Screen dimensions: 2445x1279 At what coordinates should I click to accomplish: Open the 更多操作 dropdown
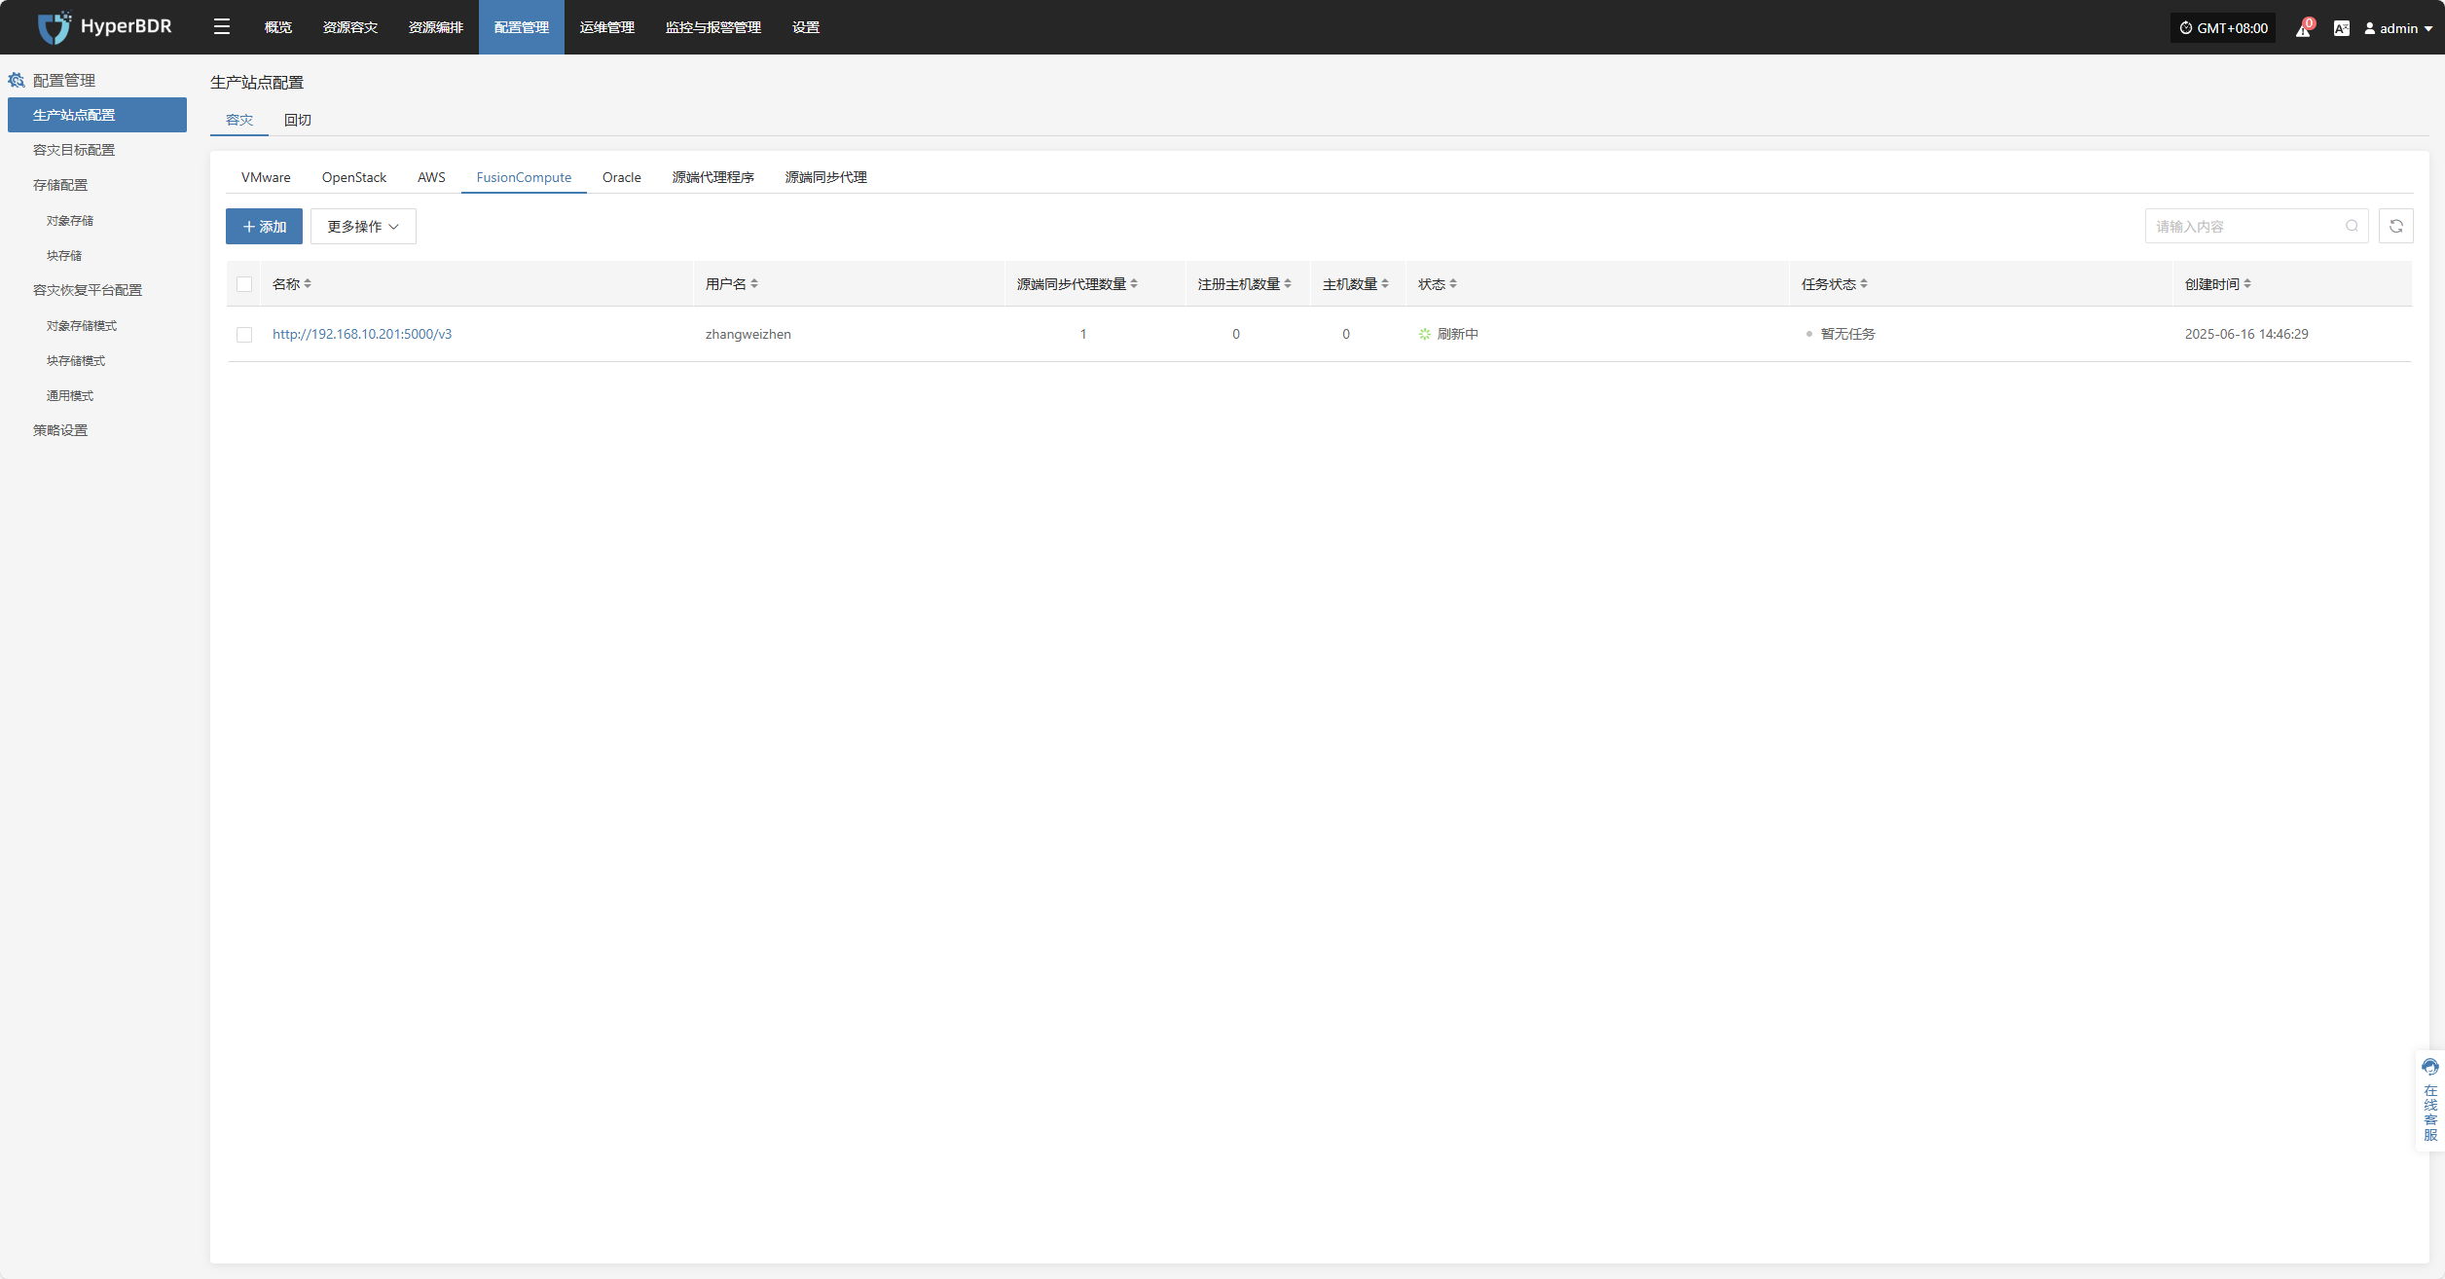(363, 227)
